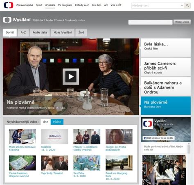
Task: Open the Události video thumbnail
Action: coord(54,137)
